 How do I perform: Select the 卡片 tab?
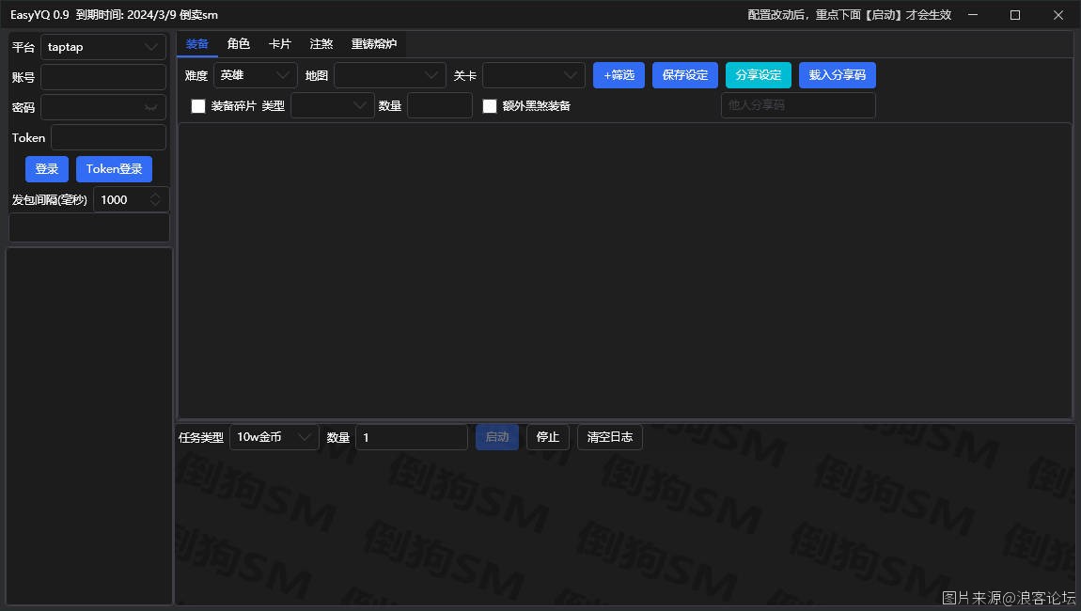pos(280,44)
